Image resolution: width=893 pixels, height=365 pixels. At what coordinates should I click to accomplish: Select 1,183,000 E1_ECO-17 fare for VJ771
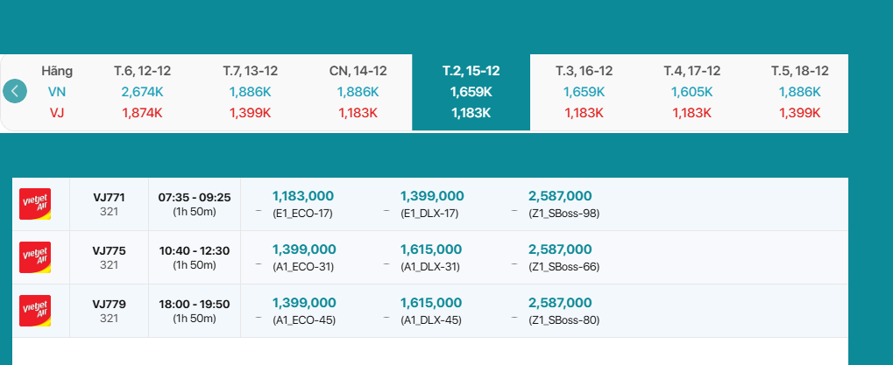point(303,204)
